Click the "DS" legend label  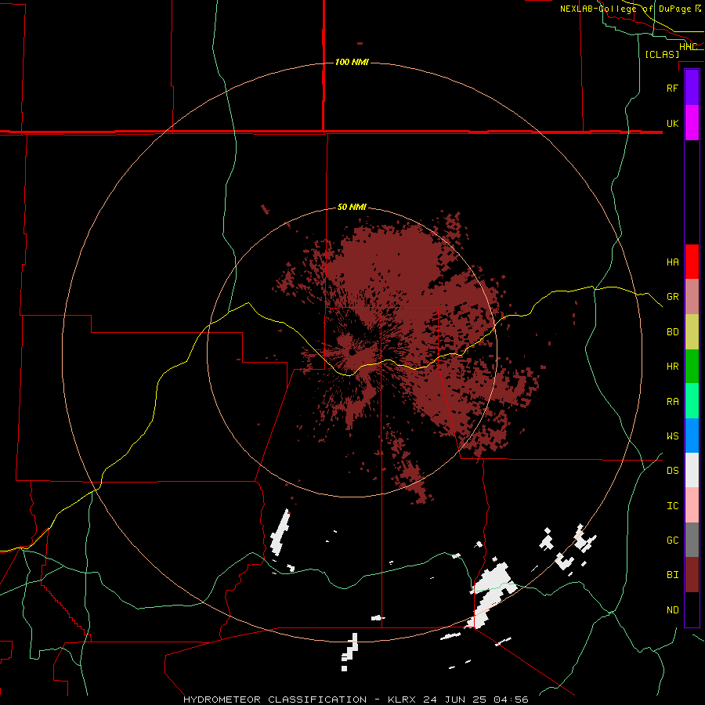coord(672,471)
